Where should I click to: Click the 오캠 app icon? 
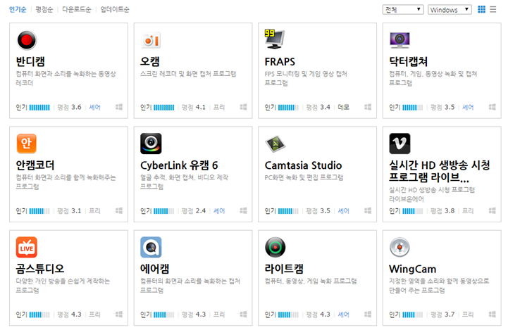click(x=151, y=40)
